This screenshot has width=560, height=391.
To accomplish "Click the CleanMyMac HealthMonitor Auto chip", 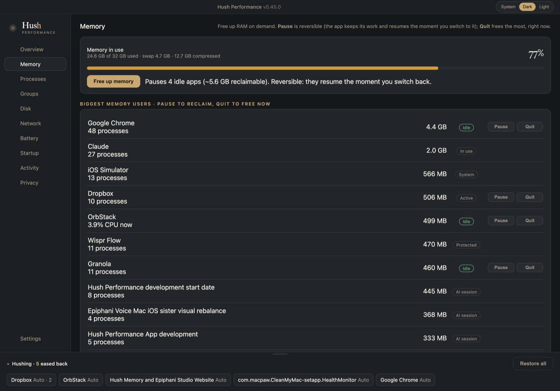I will pos(303,380).
